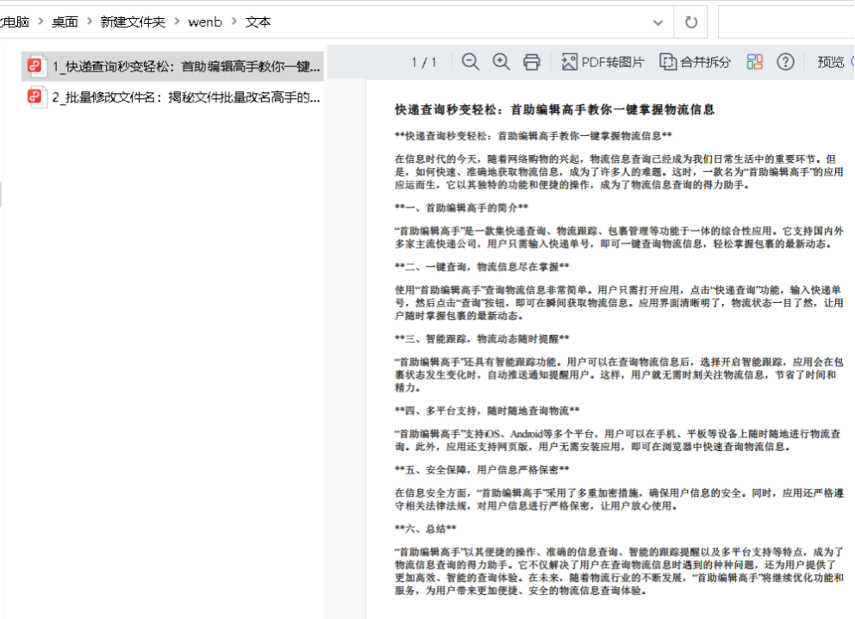The width and height of the screenshot is (855, 619).
Task: Click the PDF icon of file 2
Action: [x=36, y=96]
